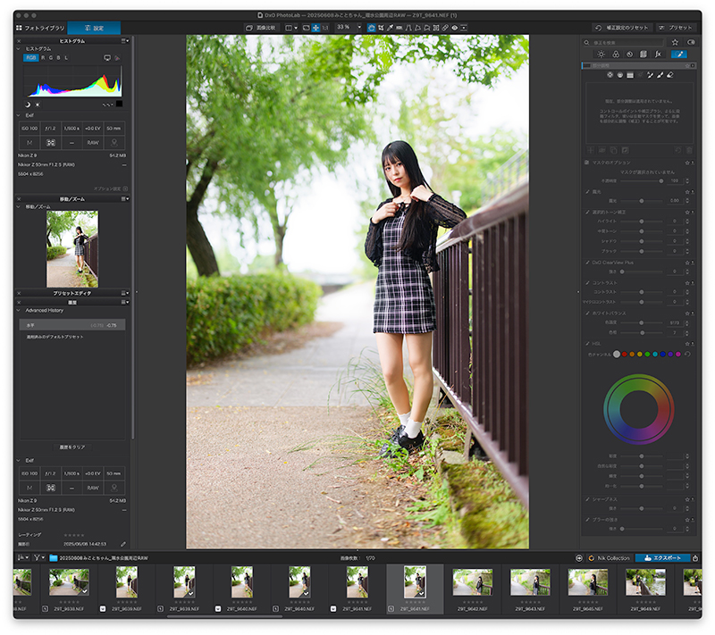The image size is (715, 635).
Task: Switch to the フォトライブラリ tab
Action: point(40,28)
